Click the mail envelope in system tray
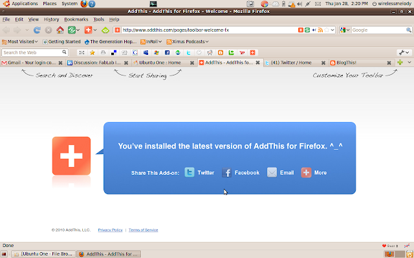414x258 pixels. pyautogui.click(x=318, y=4)
